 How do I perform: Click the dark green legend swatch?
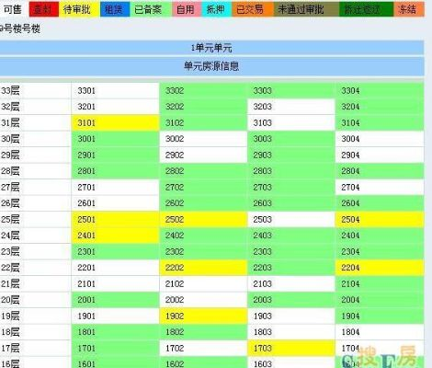point(366,9)
